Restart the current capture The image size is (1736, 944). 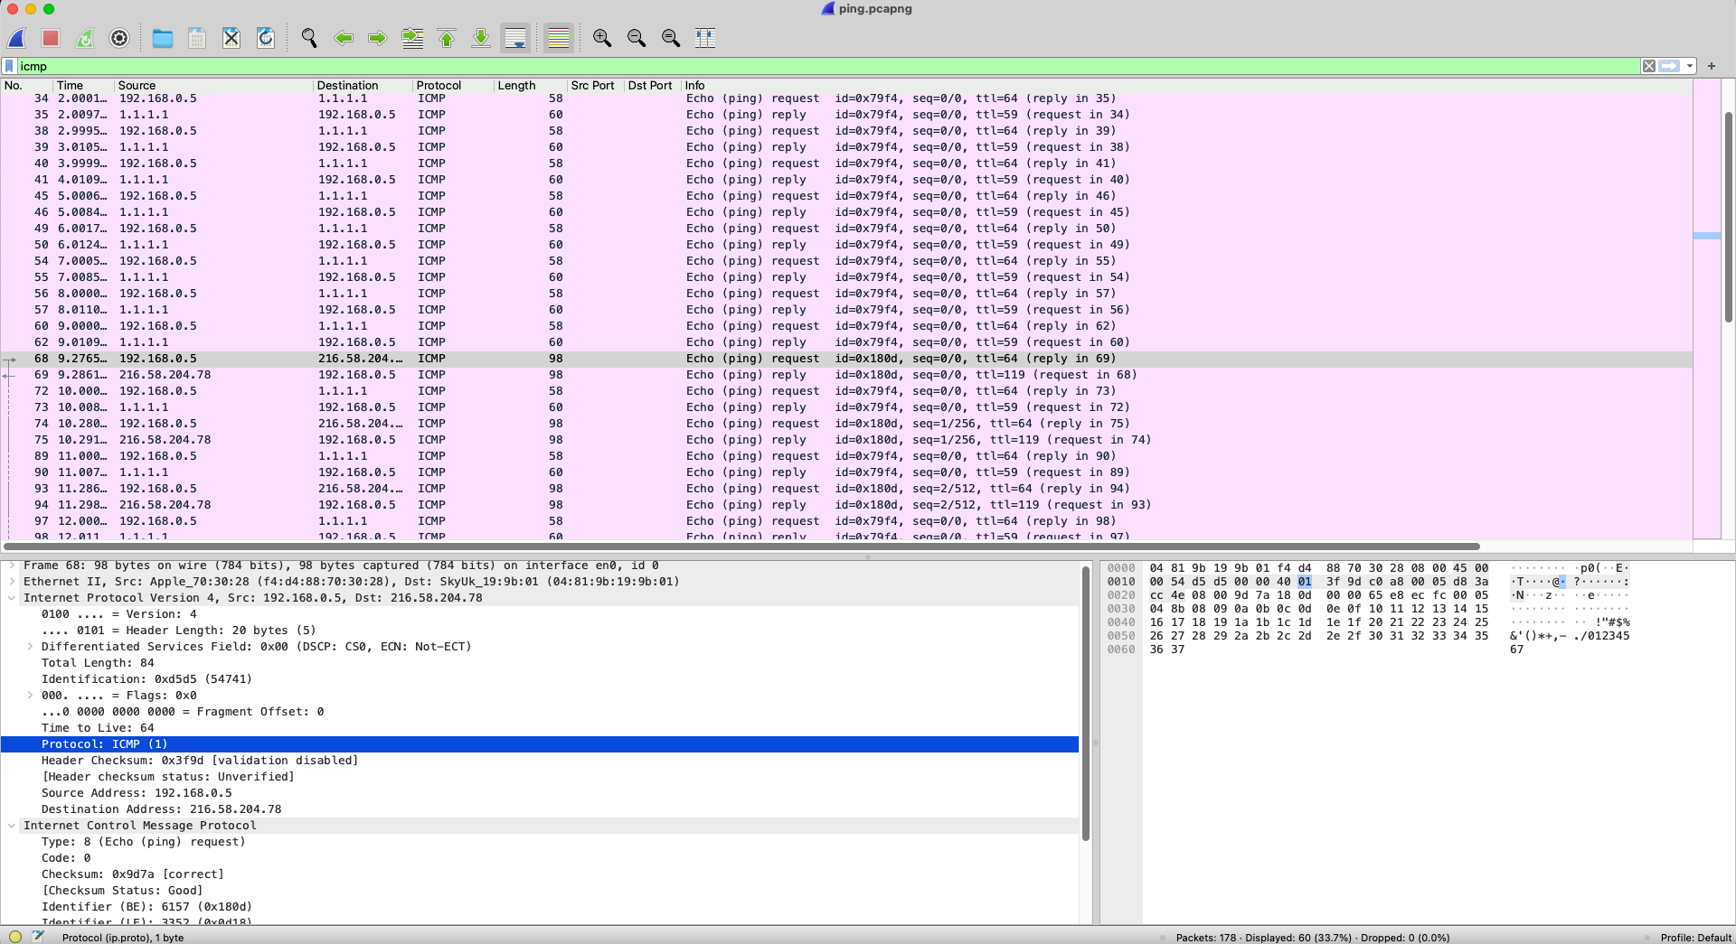tap(84, 38)
